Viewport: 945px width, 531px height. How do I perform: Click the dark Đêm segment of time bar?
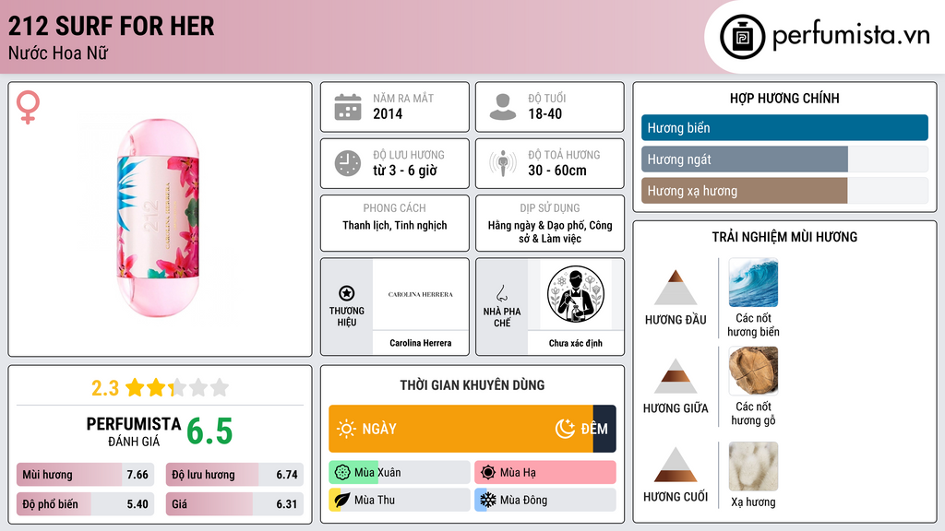604,429
